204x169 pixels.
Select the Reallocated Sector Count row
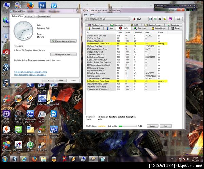pos(127,44)
